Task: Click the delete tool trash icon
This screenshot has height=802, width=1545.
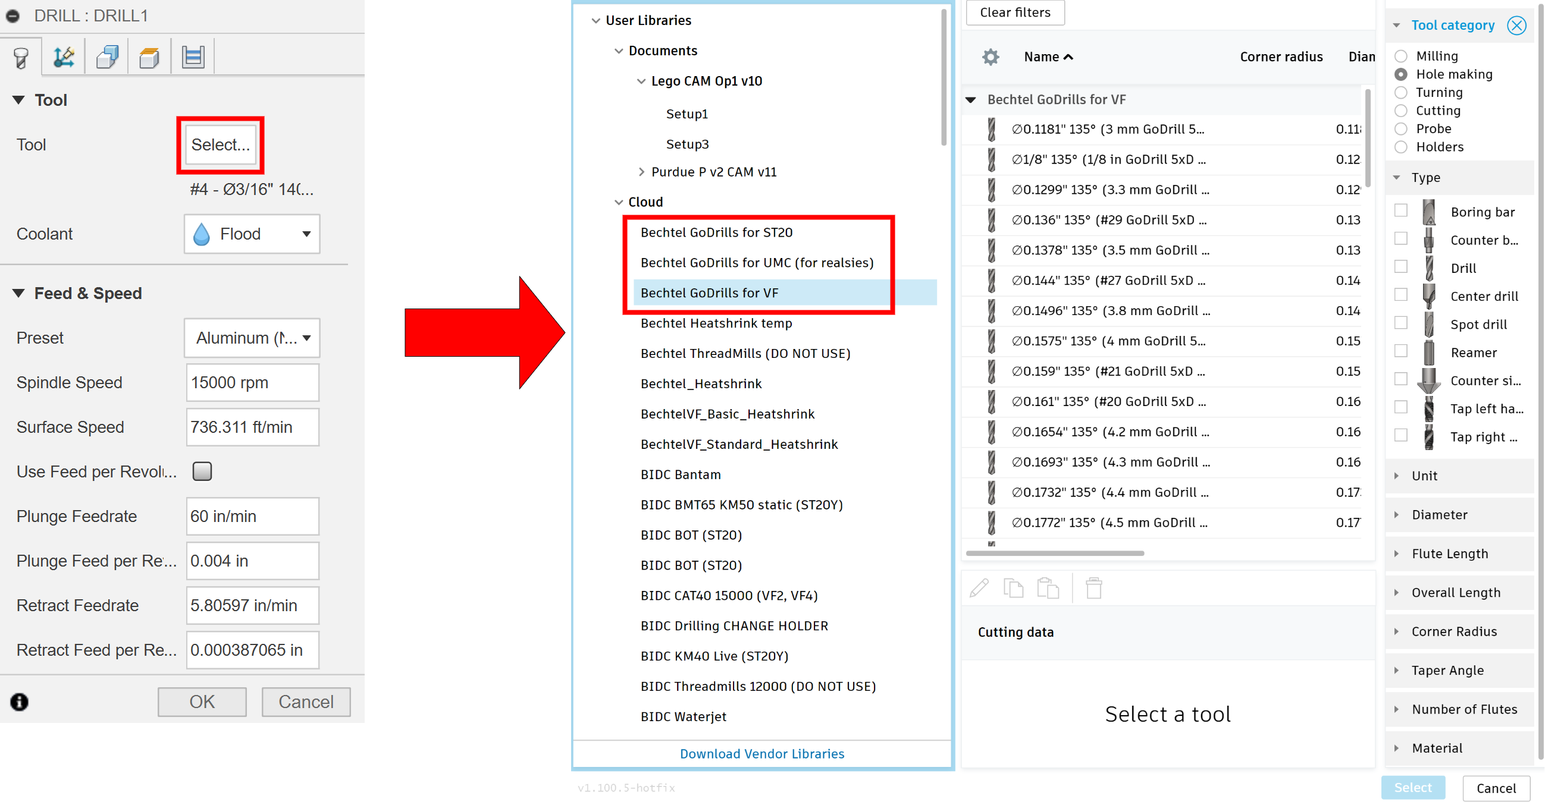Action: point(1093,589)
